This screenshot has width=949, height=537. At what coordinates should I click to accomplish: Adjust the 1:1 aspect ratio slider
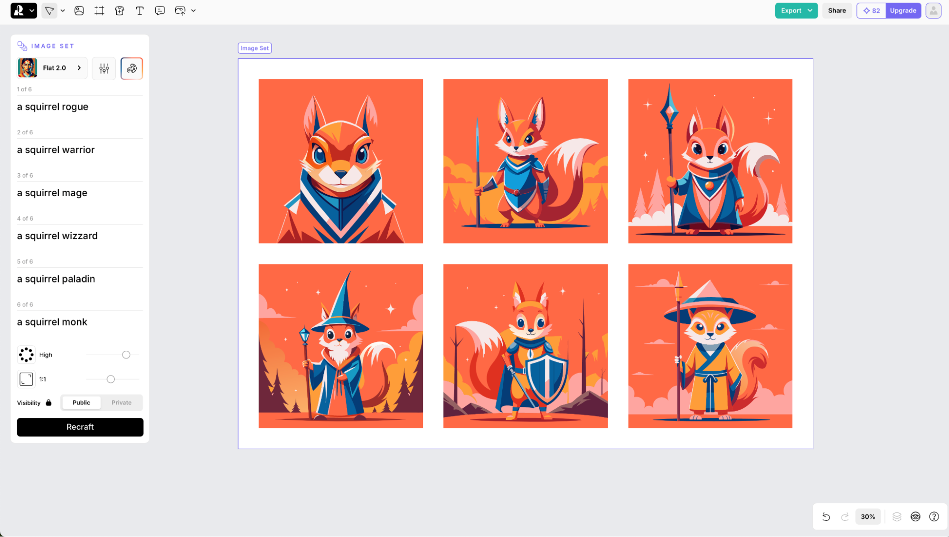coord(111,379)
